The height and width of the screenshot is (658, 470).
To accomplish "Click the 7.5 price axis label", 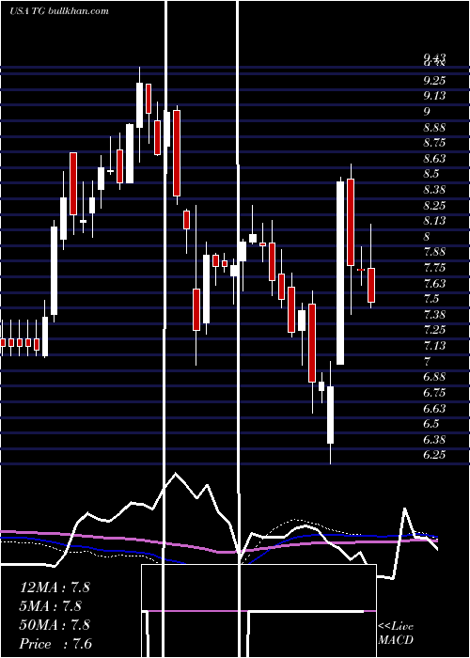I will point(431,299).
